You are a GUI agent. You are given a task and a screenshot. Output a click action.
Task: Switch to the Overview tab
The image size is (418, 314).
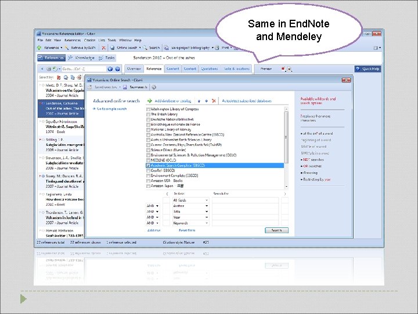click(134, 69)
